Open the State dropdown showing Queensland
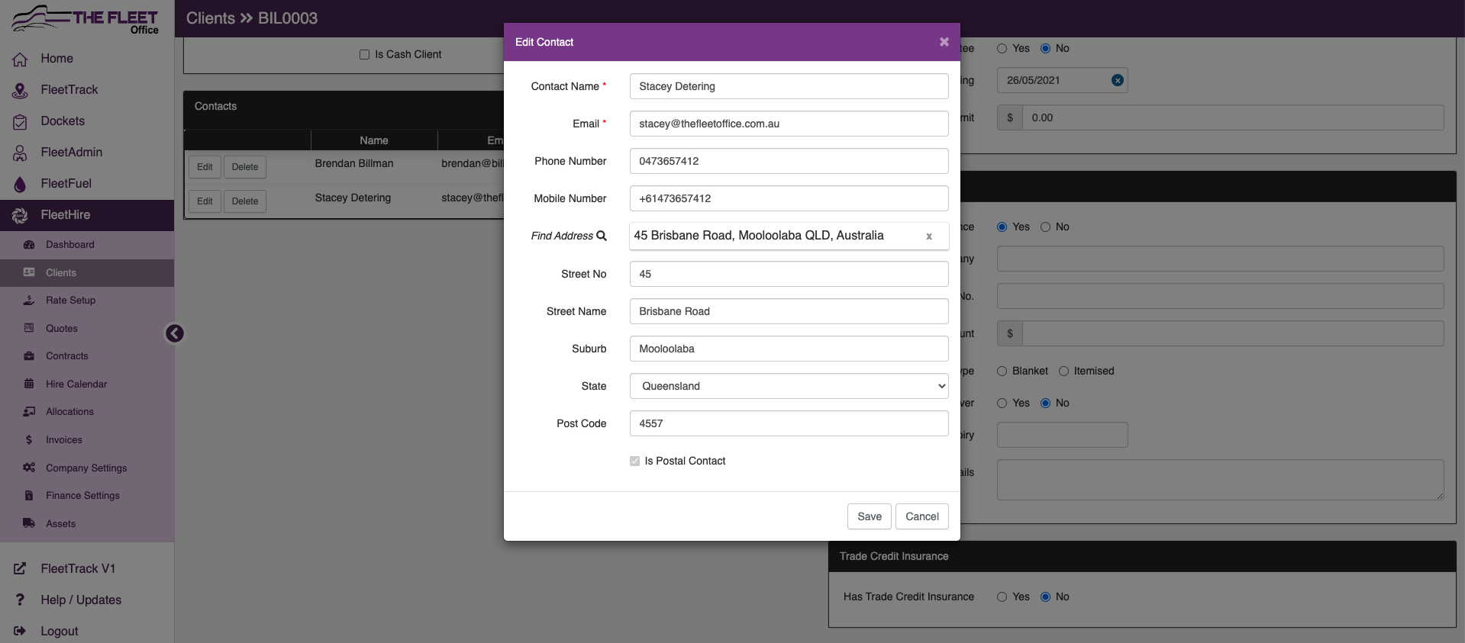The width and height of the screenshot is (1465, 643). point(789,386)
